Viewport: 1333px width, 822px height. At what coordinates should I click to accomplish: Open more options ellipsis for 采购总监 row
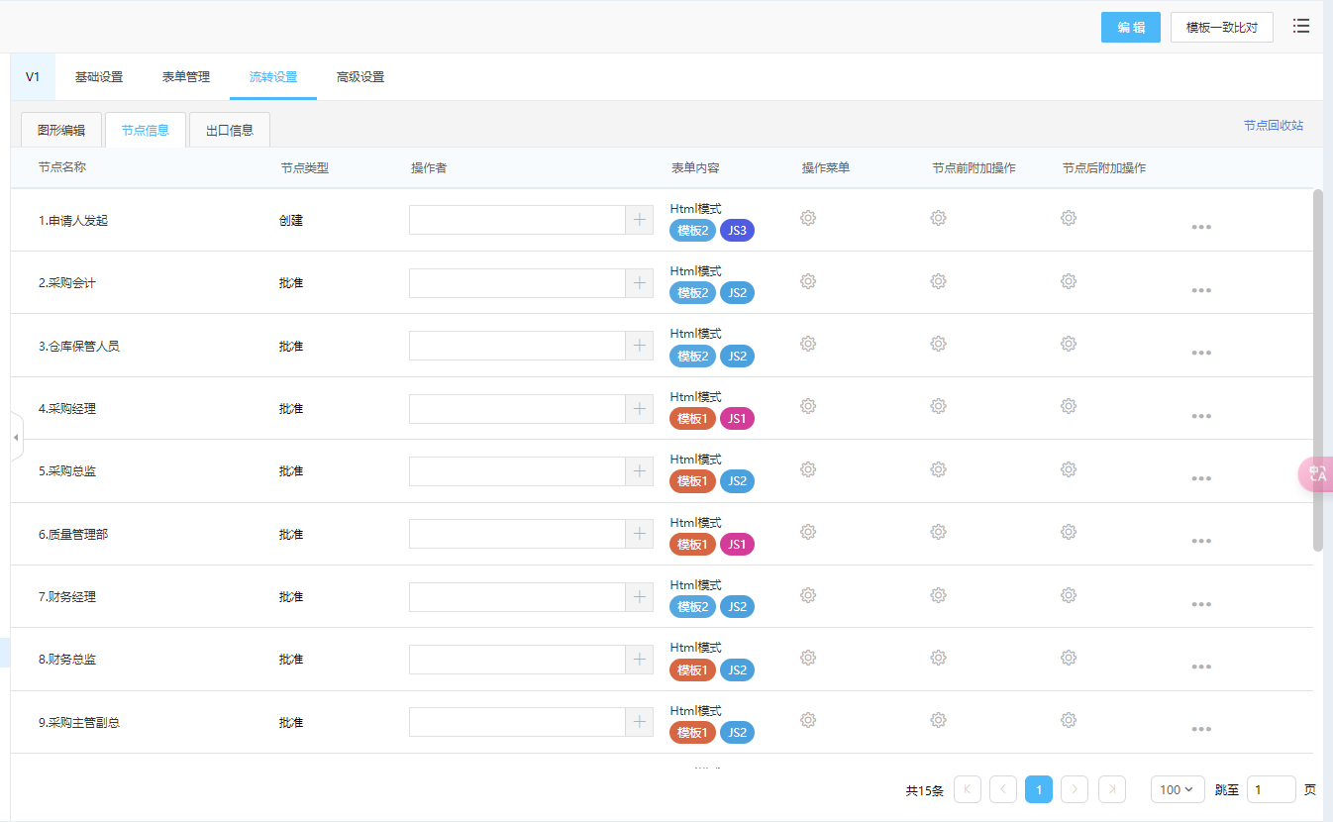(1201, 479)
